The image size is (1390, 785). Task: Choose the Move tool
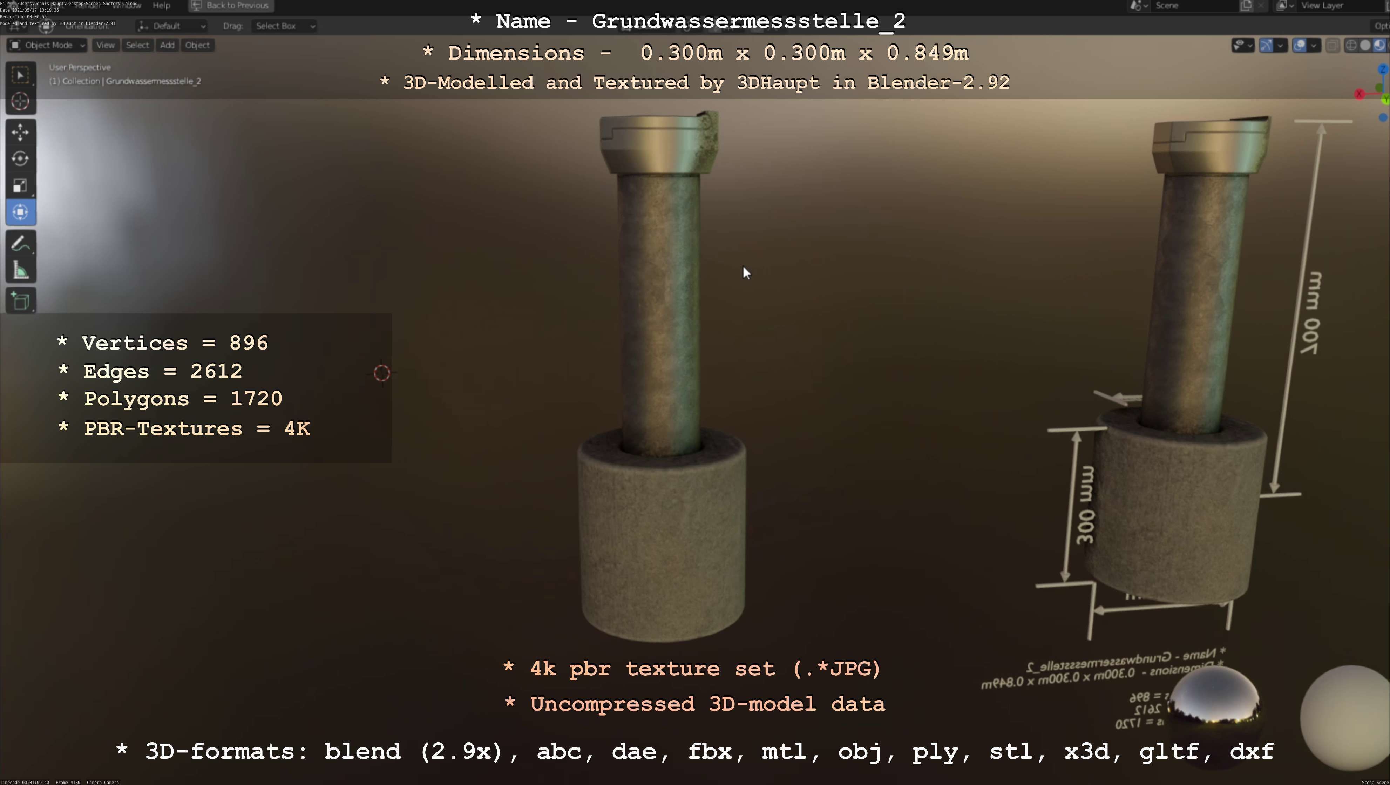point(20,132)
